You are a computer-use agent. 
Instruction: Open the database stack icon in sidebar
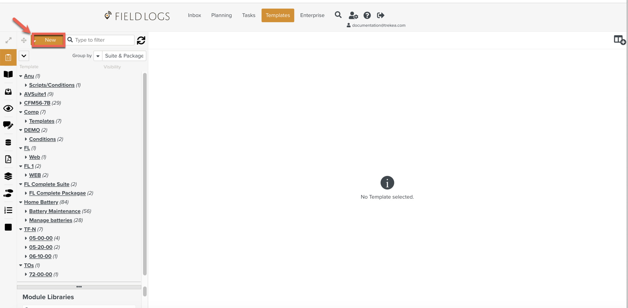tap(8, 142)
